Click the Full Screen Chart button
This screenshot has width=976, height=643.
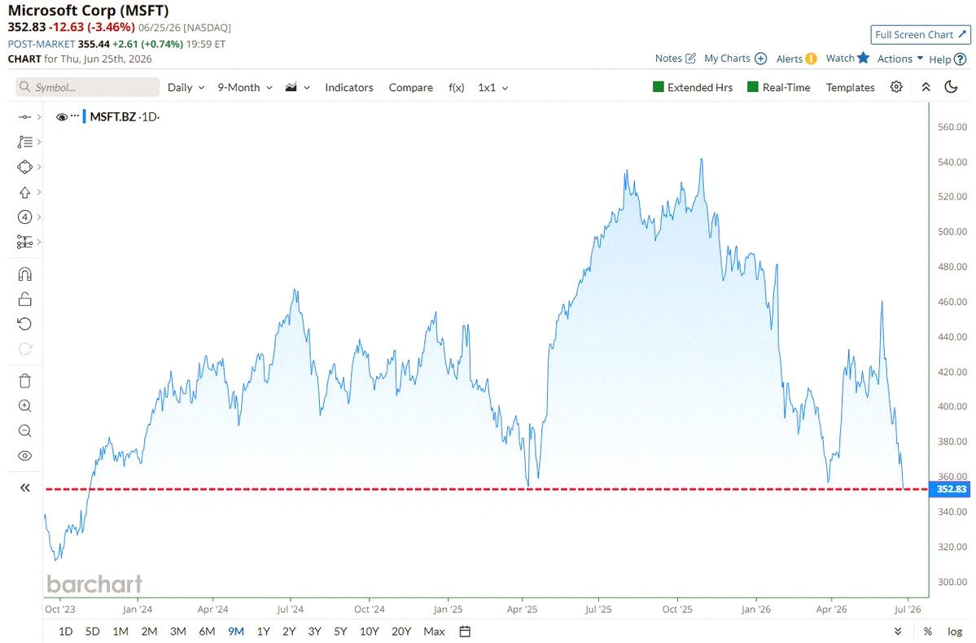[x=921, y=35]
